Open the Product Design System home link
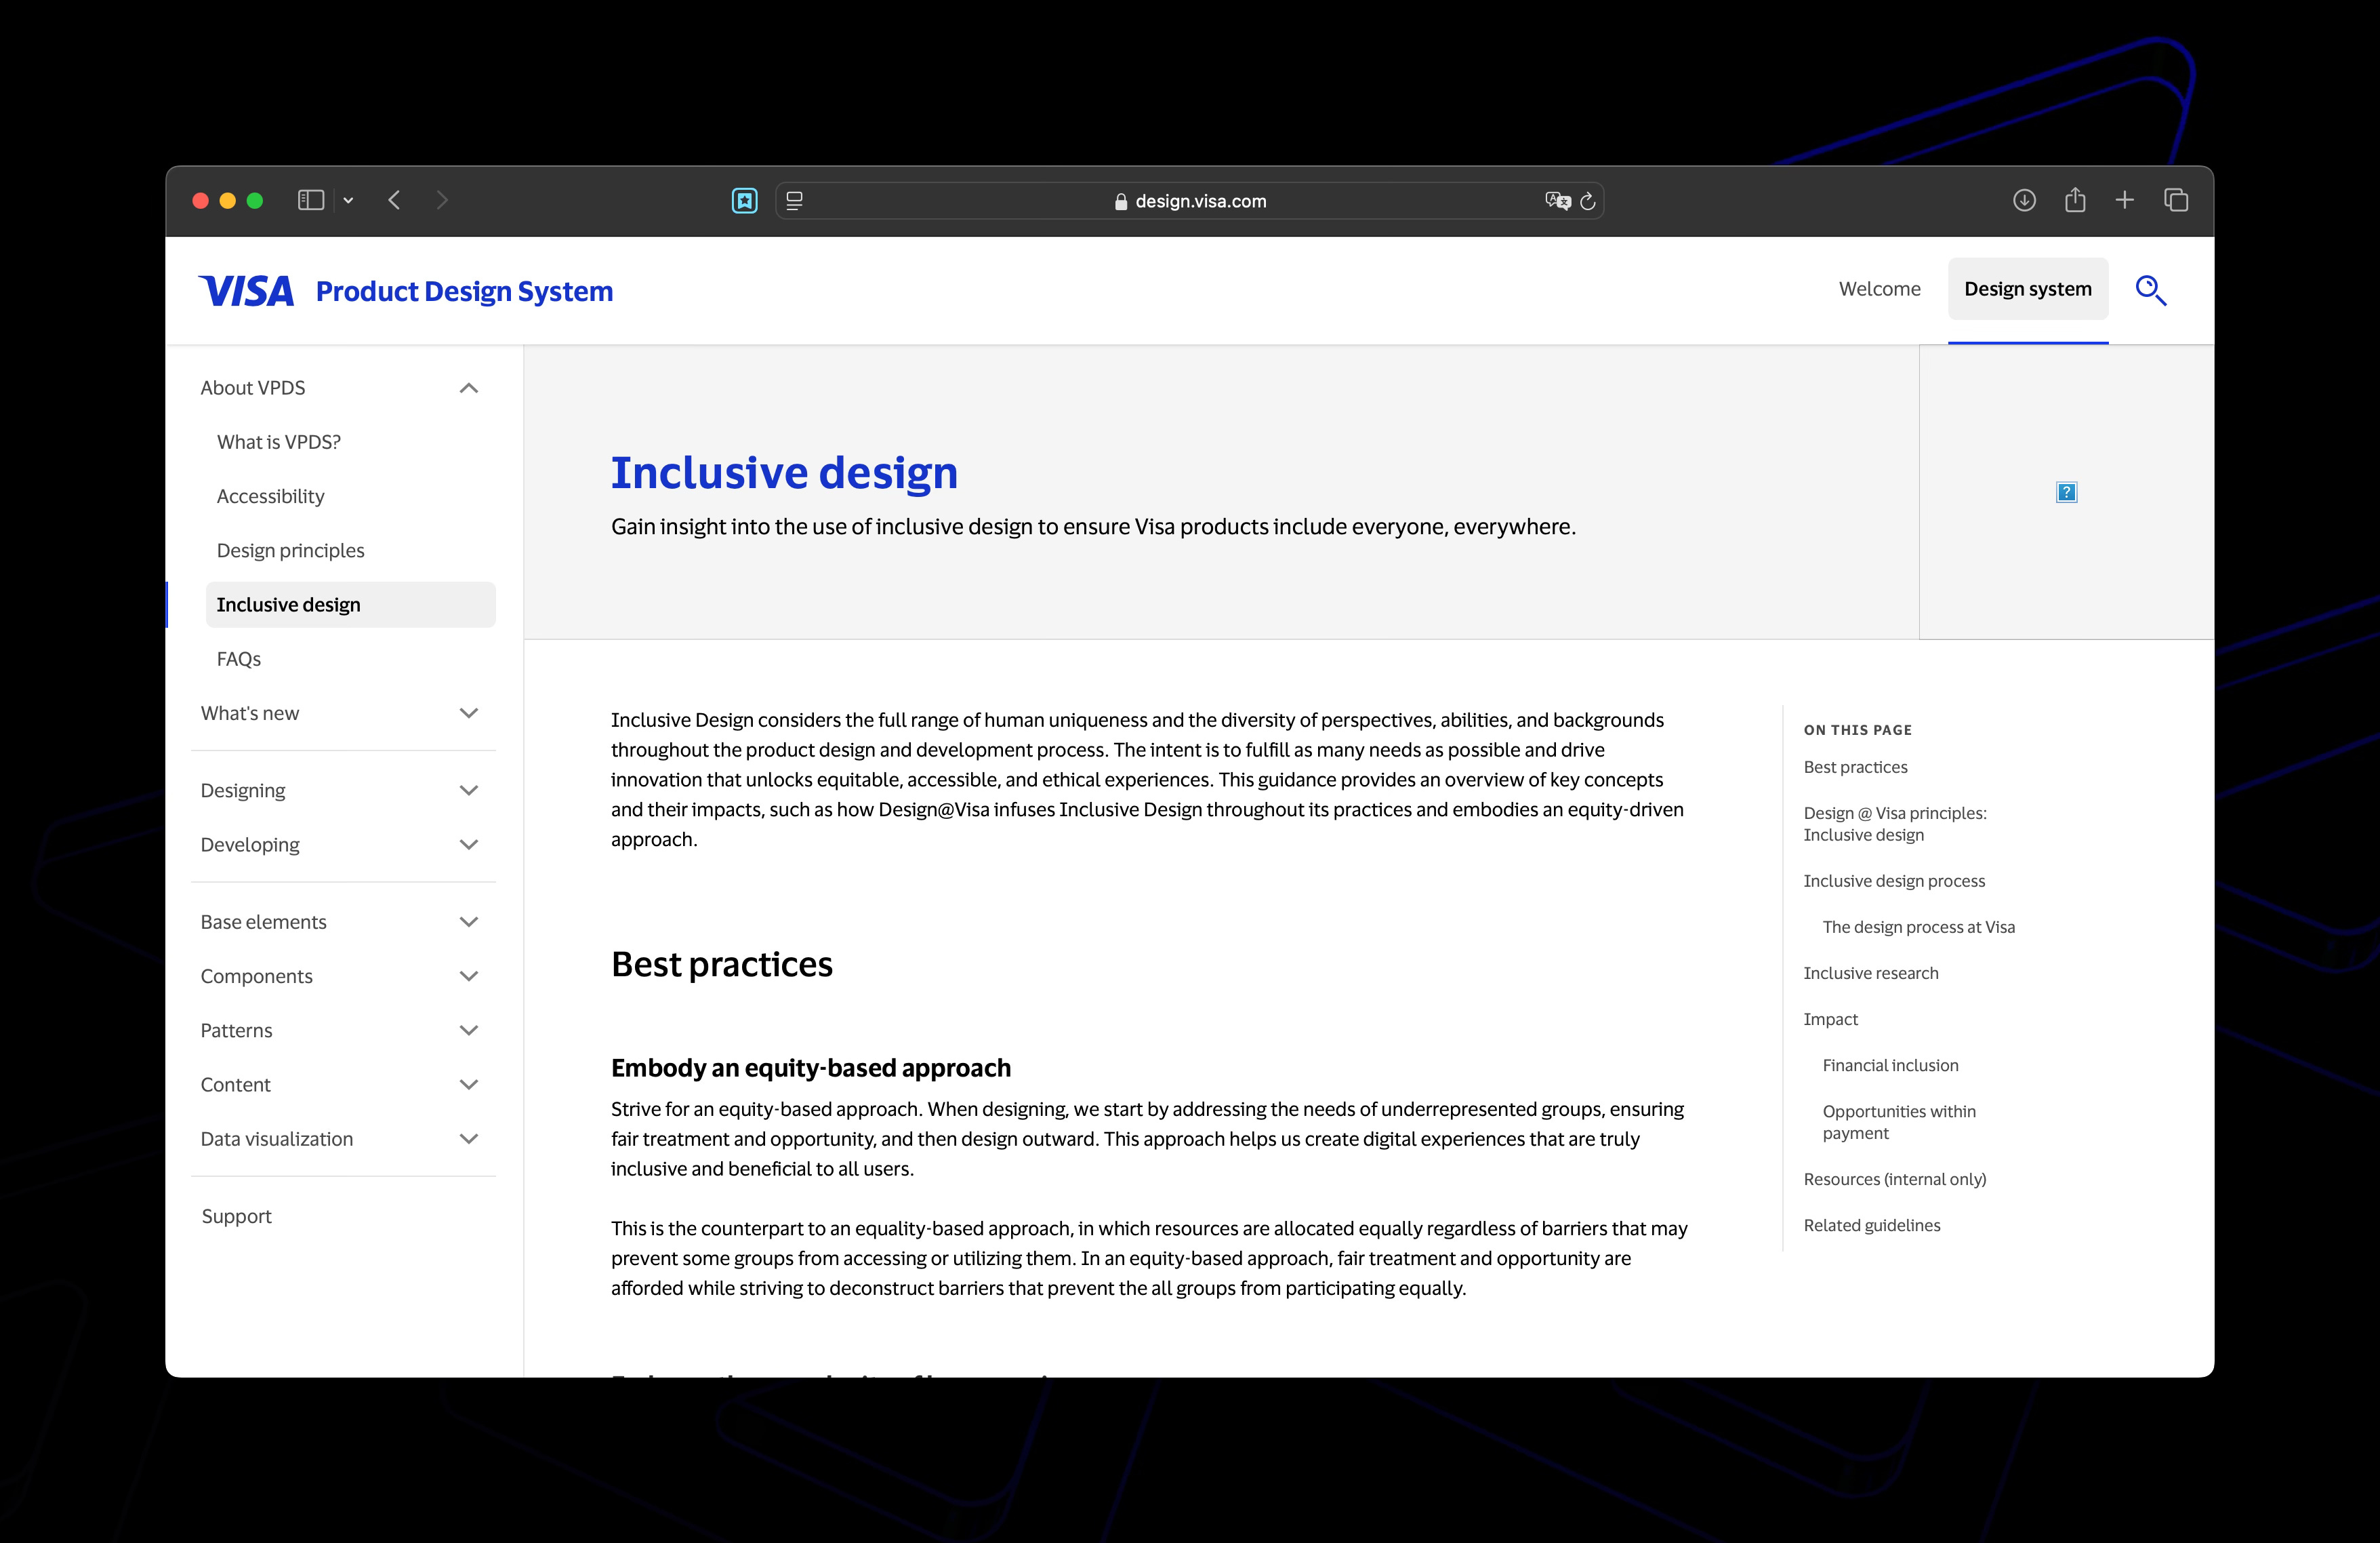 464,292
